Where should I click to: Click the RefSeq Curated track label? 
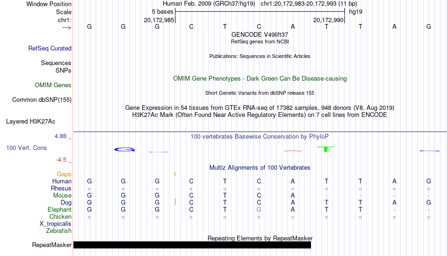pos(50,48)
